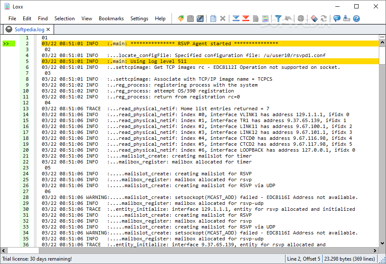Click the grey round clock icon

pos(301,19)
